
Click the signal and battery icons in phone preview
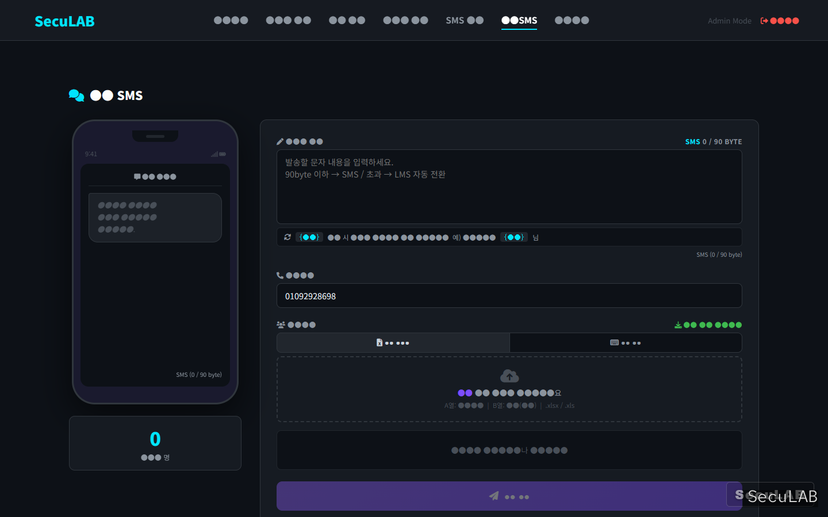[x=218, y=154]
